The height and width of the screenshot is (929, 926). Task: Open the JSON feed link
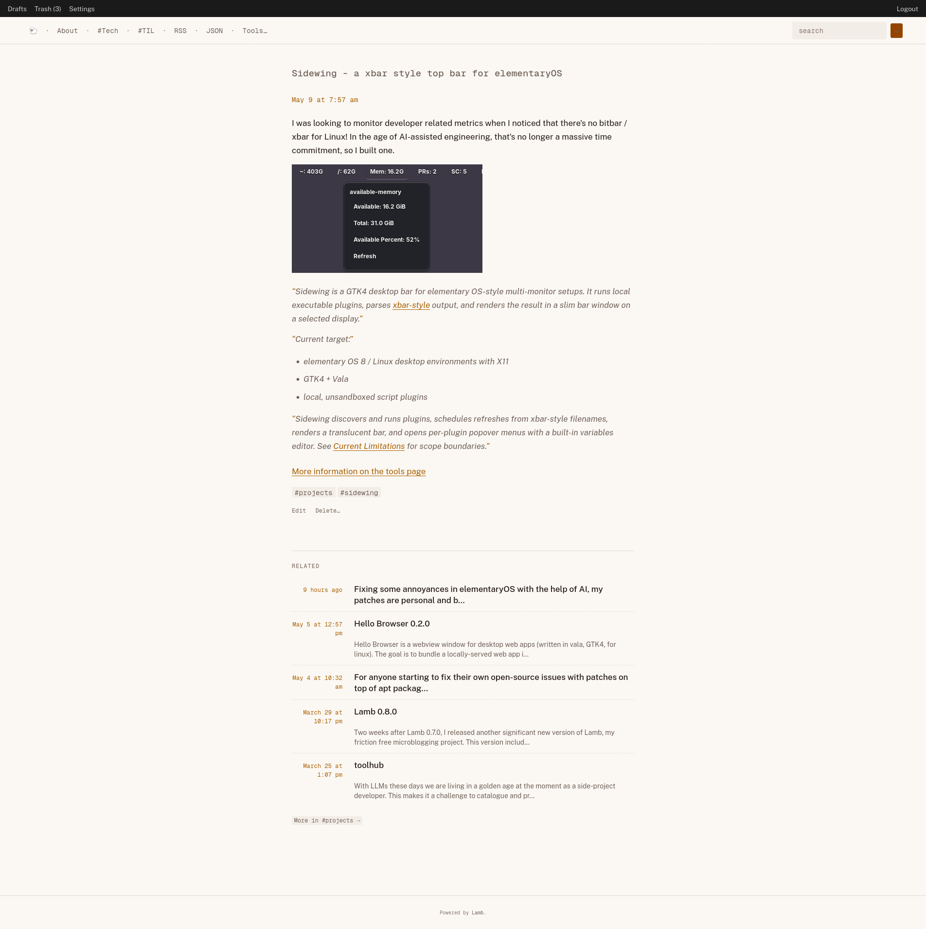(214, 31)
